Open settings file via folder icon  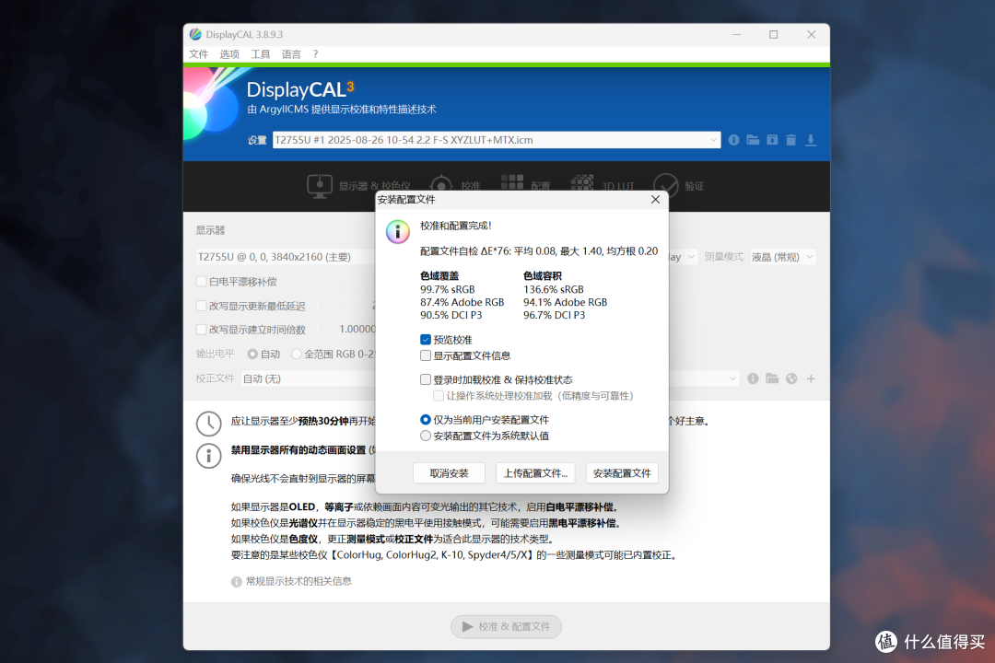pos(753,140)
